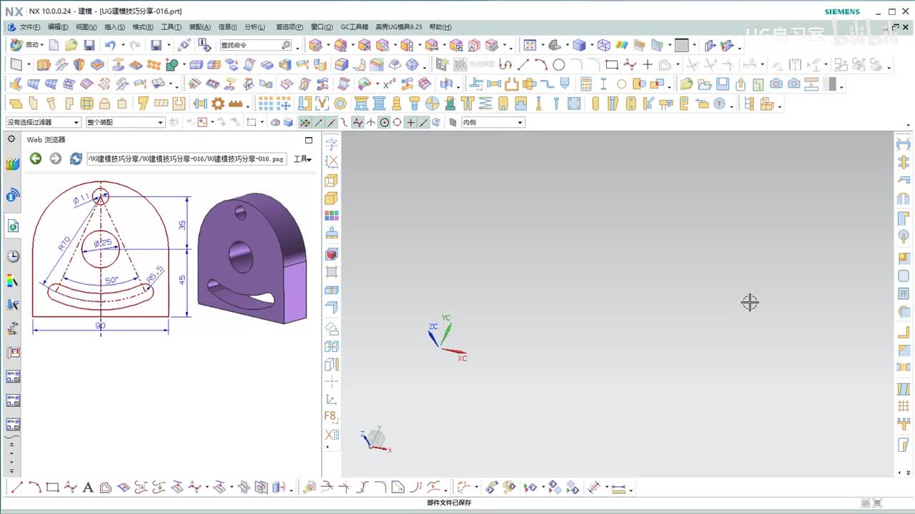Expand the fit view dropdown arrow
Viewport: 915px width, 514px height.
(x=543, y=45)
